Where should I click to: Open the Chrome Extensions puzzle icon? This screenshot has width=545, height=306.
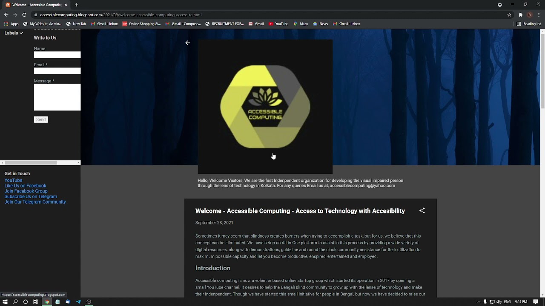pyautogui.click(x=520, y=14)
